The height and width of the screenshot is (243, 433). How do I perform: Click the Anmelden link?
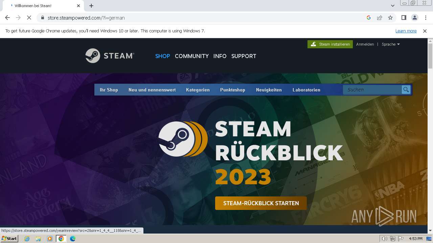click(365, 44)
